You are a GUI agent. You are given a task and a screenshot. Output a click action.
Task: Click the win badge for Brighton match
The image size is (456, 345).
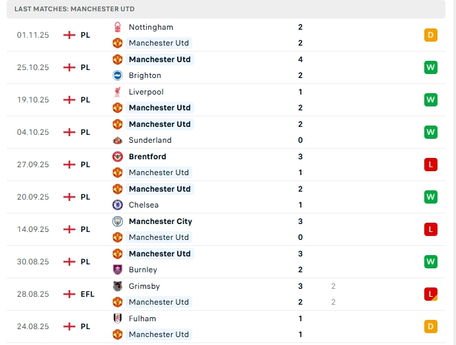431,67
